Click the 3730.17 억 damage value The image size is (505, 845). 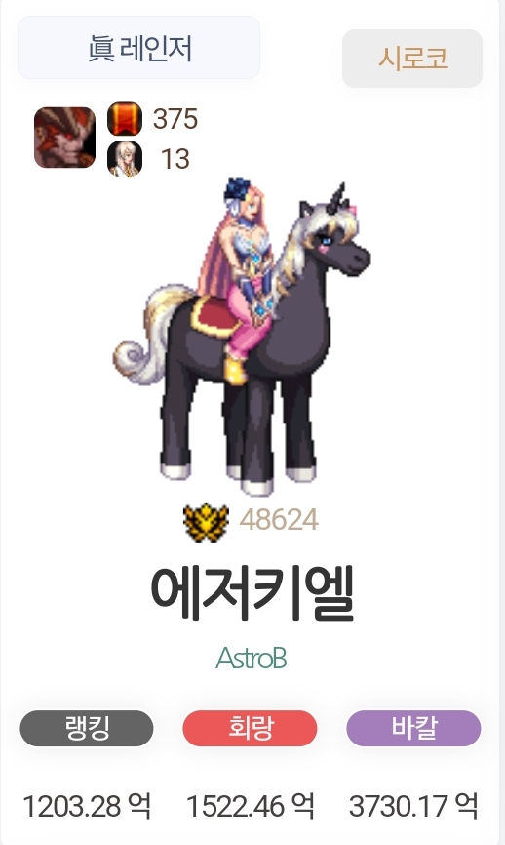413,806
